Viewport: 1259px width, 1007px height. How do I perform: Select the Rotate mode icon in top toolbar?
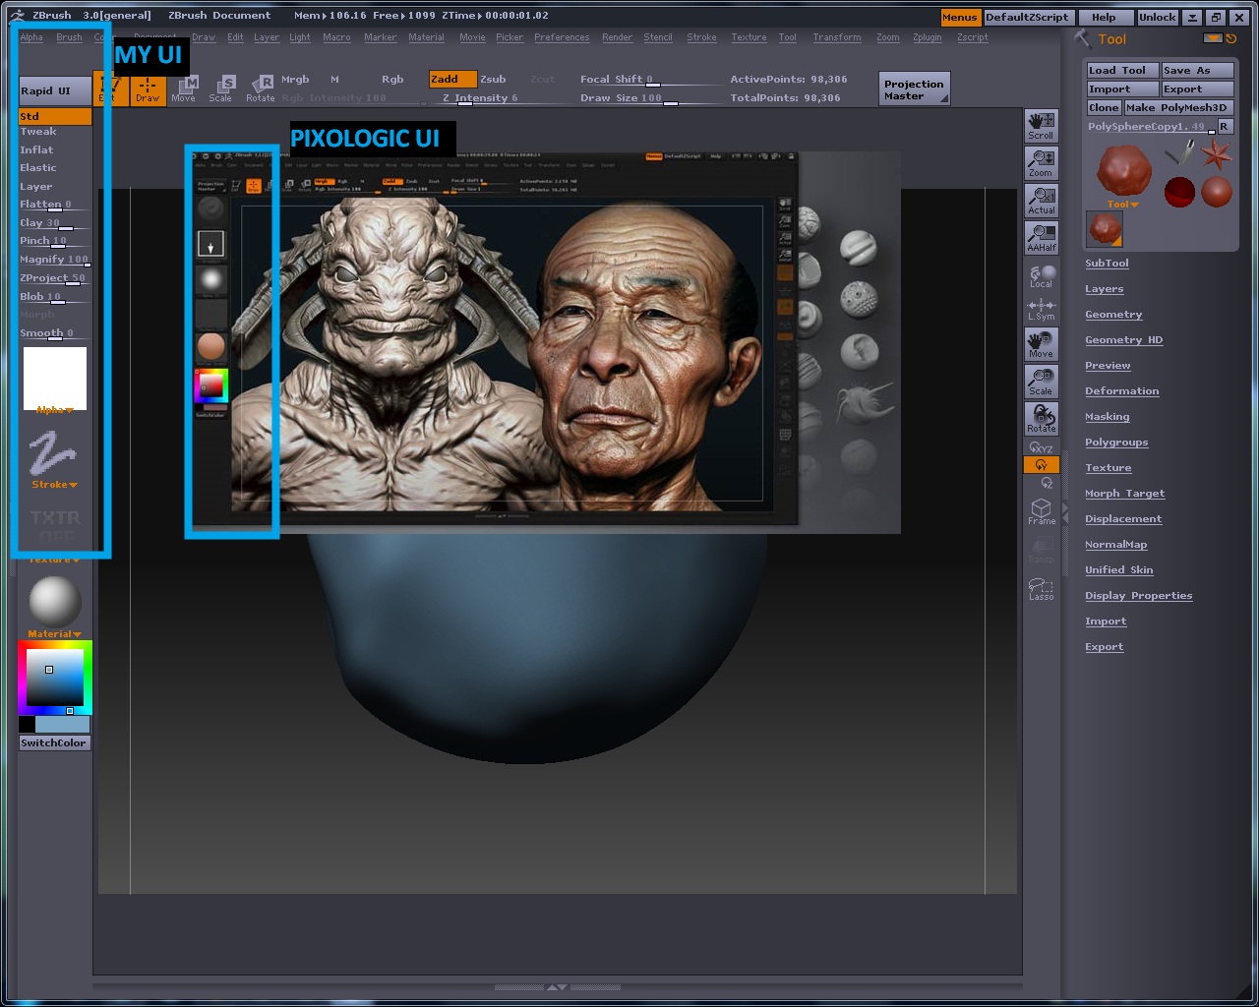(261, 89)
